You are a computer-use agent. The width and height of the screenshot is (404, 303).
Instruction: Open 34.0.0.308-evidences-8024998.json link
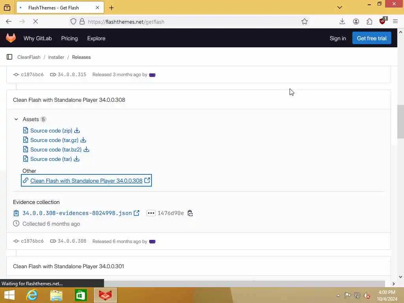click(x=77, y=213)
